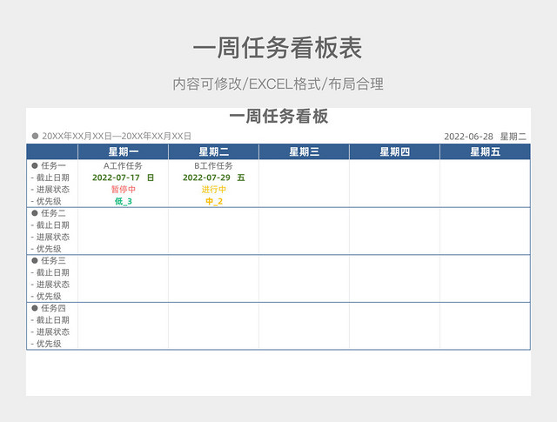The height and width of the screenshot is (422, 557).
Task: Select 进展状态 label under 任务四
Action: (x=52, y=332)
